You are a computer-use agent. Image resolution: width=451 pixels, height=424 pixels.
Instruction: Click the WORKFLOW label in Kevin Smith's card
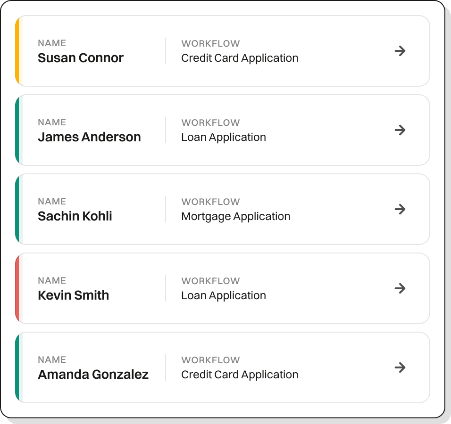210,281
